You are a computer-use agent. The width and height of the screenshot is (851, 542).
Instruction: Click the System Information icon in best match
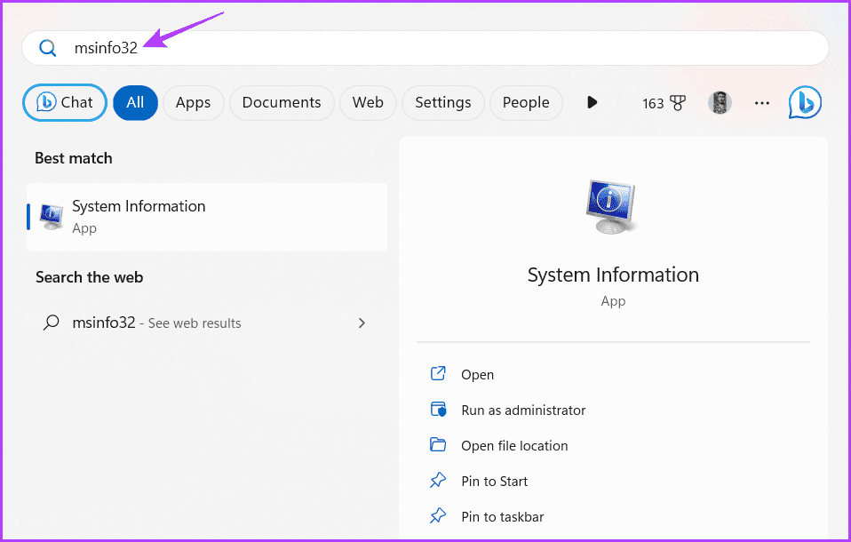coord(52,217)
